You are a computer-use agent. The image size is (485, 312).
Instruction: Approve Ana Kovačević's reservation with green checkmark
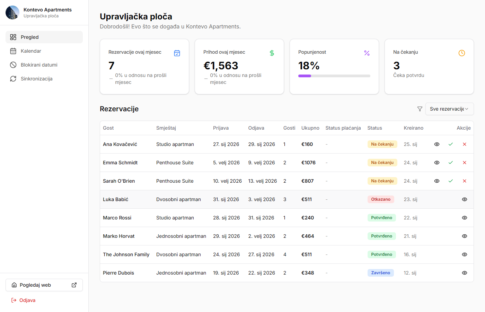coord(451,144)
